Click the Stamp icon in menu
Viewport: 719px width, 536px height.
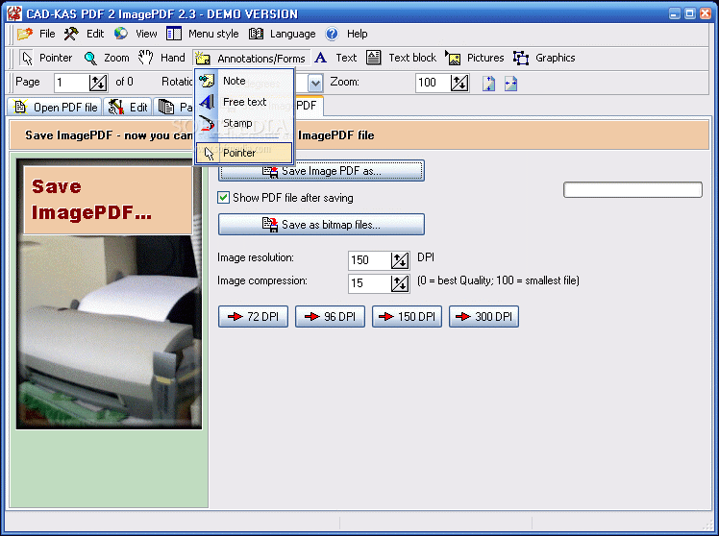[207, 123]
